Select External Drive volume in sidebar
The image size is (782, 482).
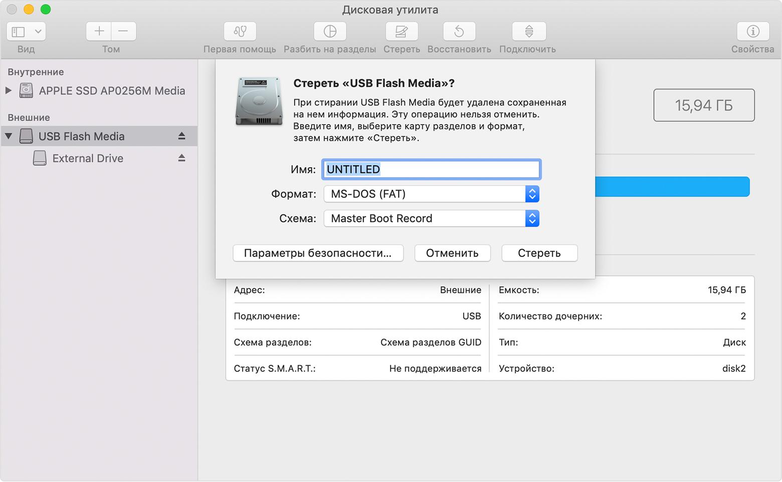[88, 158]
